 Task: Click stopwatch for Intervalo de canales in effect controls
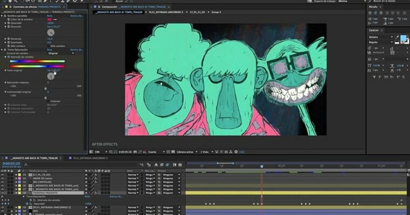pos(9,57)
